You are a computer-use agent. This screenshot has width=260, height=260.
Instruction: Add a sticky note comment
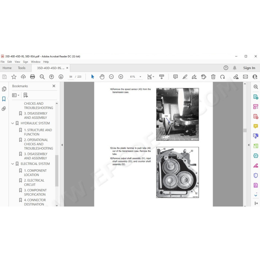175,77
